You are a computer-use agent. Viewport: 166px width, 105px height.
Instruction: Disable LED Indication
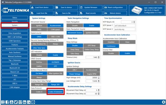tap(39, 55)
